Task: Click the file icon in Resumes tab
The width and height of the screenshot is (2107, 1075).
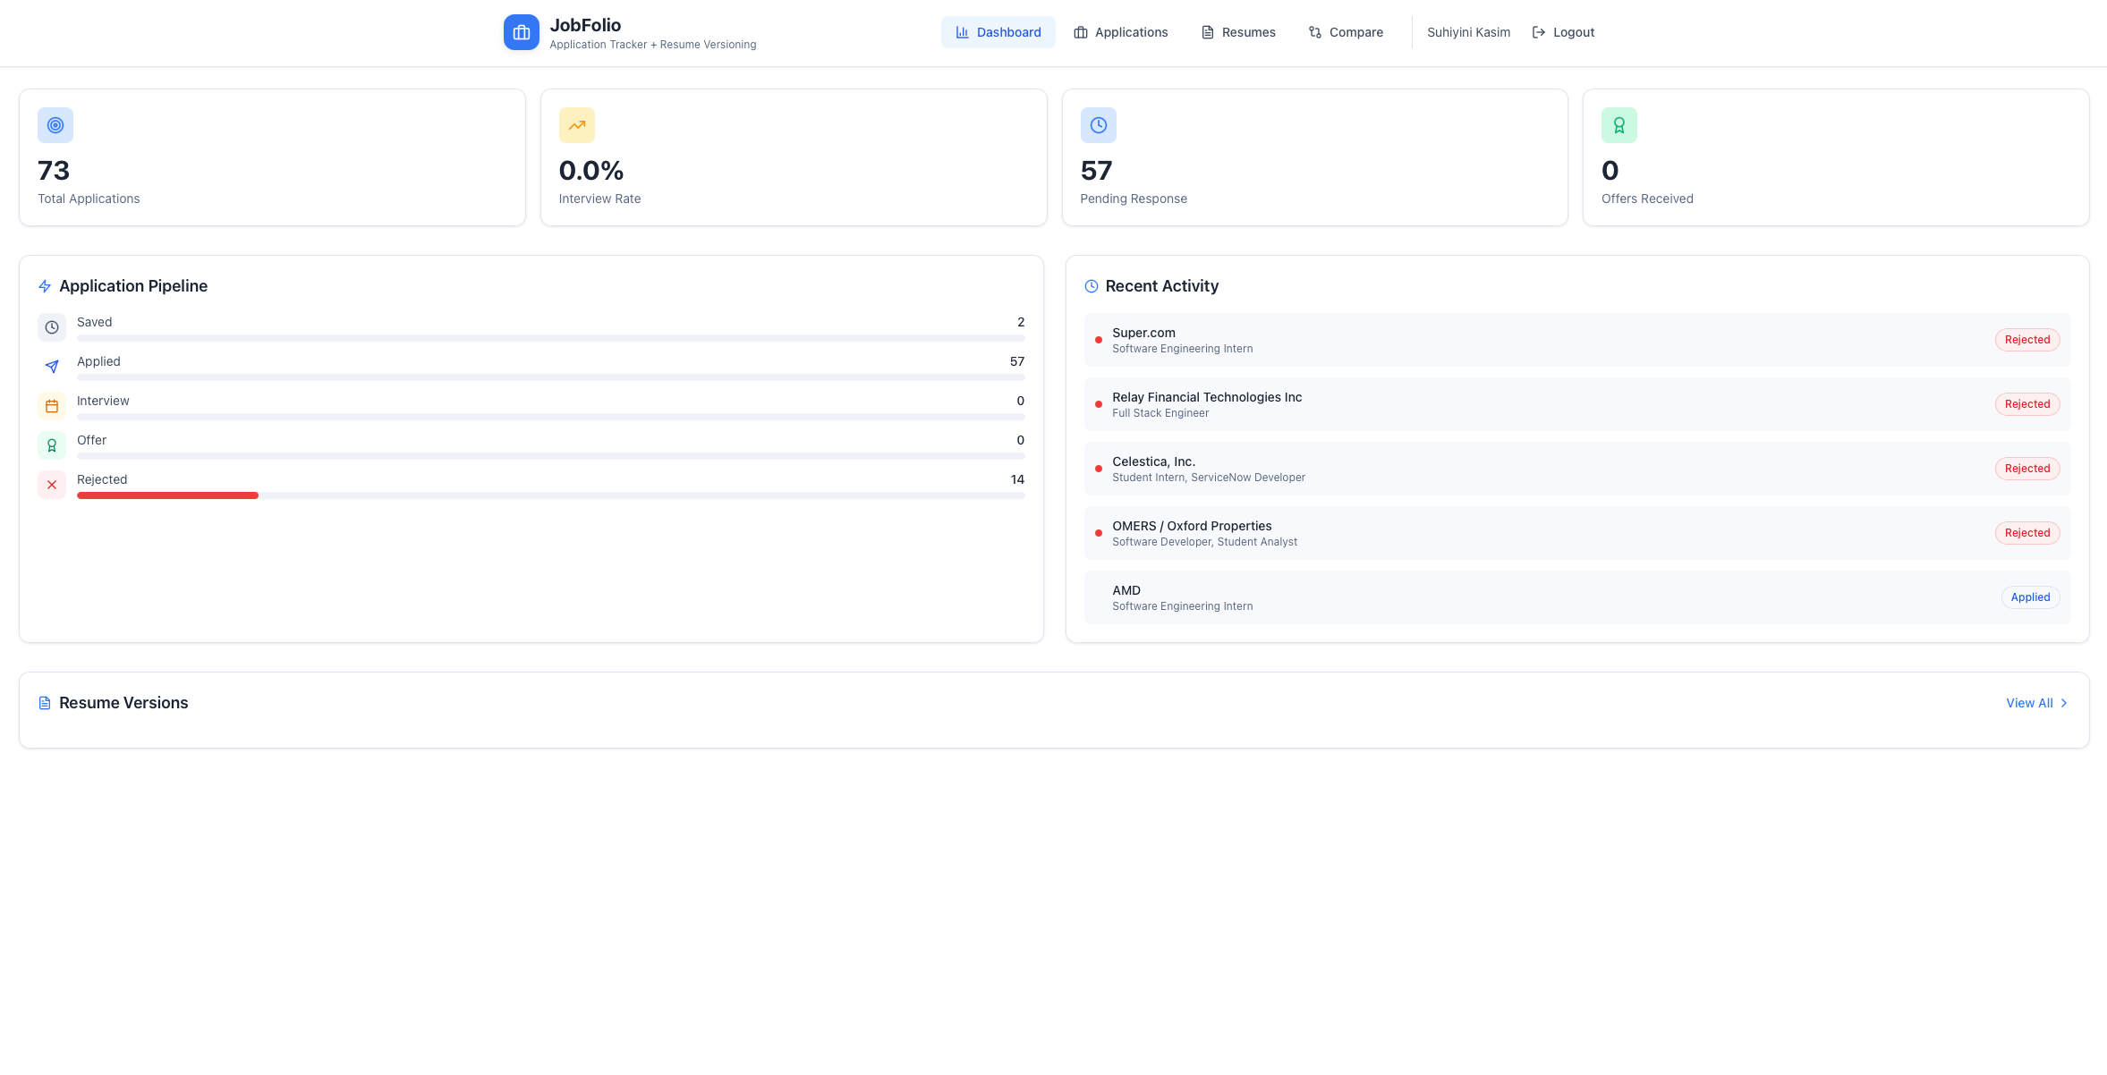Action: click(1208, 32)
